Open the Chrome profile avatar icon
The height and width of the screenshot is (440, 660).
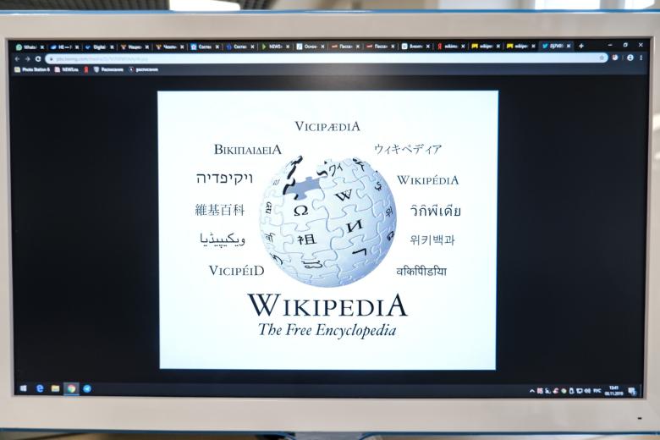[x=630, y=58]
